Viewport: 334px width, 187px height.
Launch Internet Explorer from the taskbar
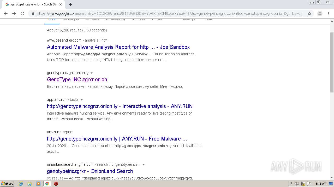coord(21,184)
